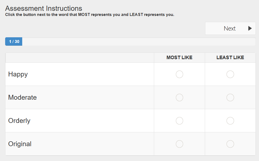The image size is (259, 161).
Task: Click the right-arrow icon beside Next
Action: tap(250, 28)
